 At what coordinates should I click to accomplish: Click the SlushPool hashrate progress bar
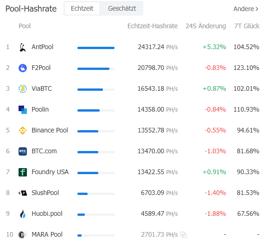pos(96,194)
